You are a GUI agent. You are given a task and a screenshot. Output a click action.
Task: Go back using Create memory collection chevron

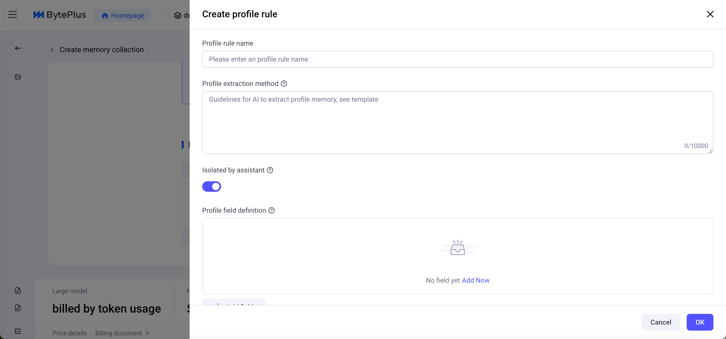52,50
